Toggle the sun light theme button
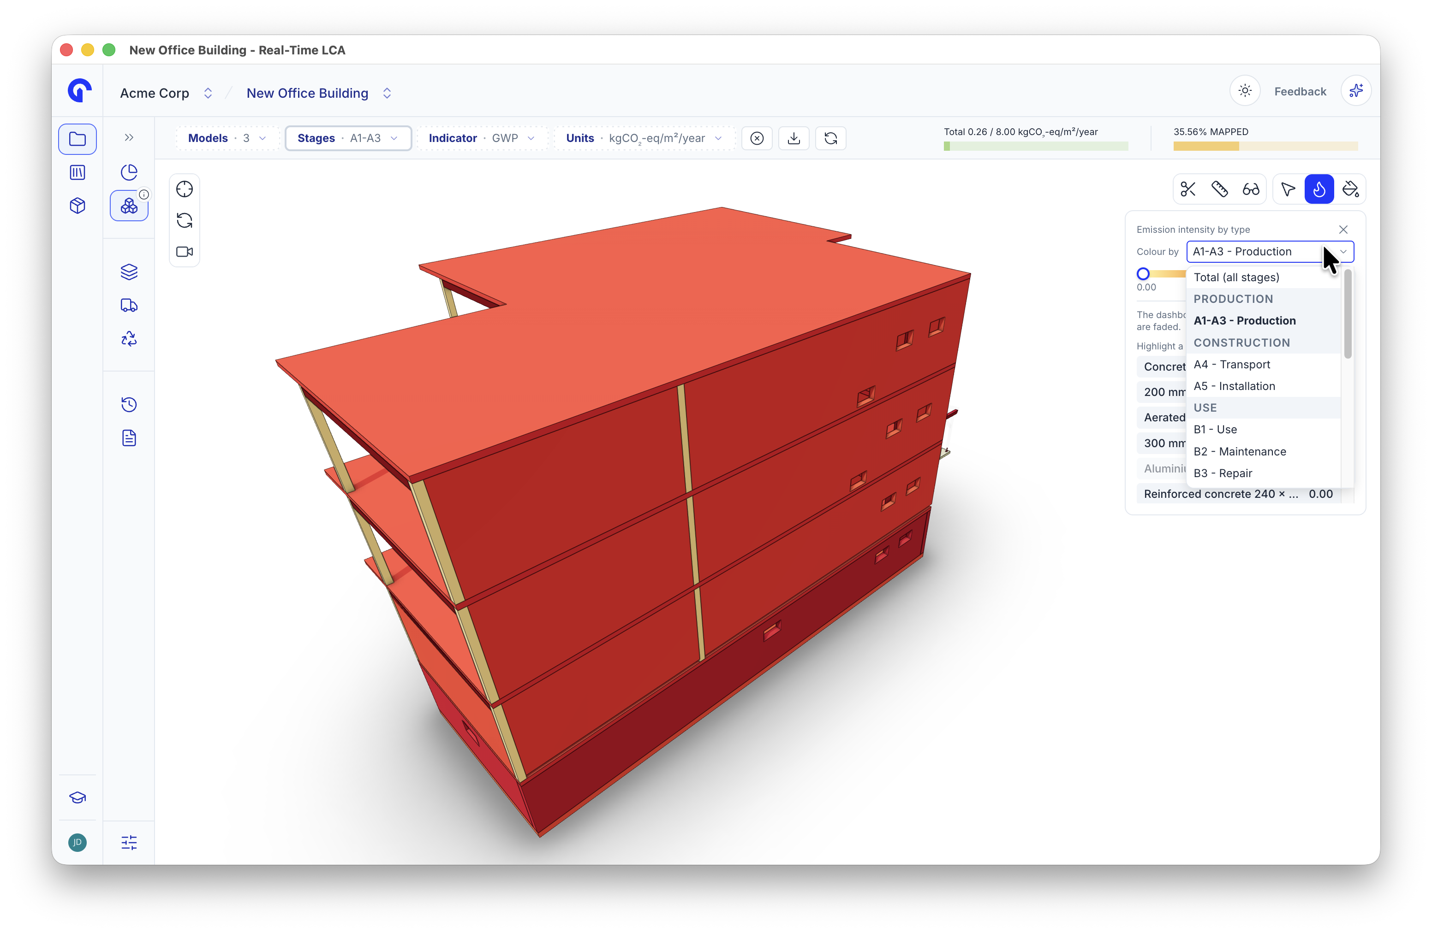This screenshot has width=1432, height=933. pos(1245,91)
